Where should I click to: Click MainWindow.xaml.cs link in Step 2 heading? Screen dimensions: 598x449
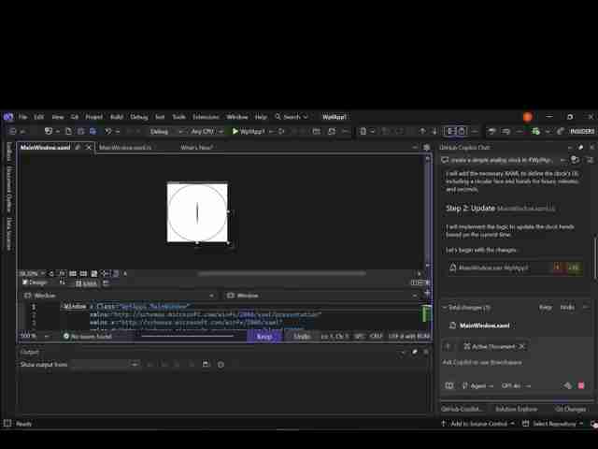[x=526, y=209]
